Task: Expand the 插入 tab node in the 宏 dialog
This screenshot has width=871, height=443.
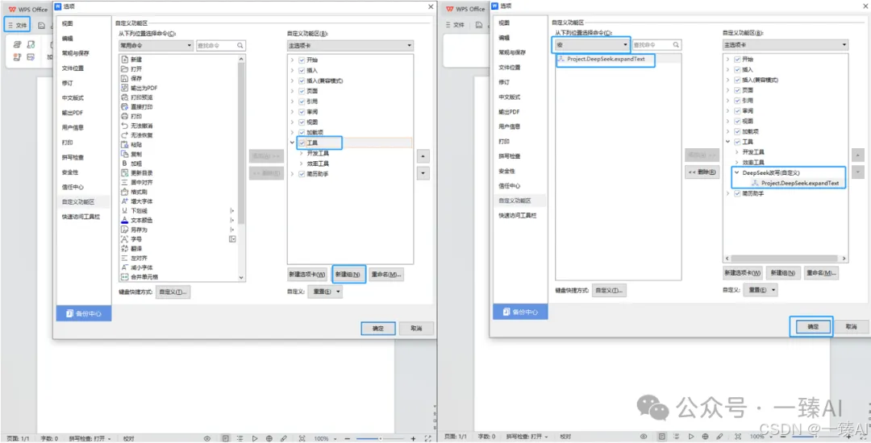Action: tap(728, 69)
